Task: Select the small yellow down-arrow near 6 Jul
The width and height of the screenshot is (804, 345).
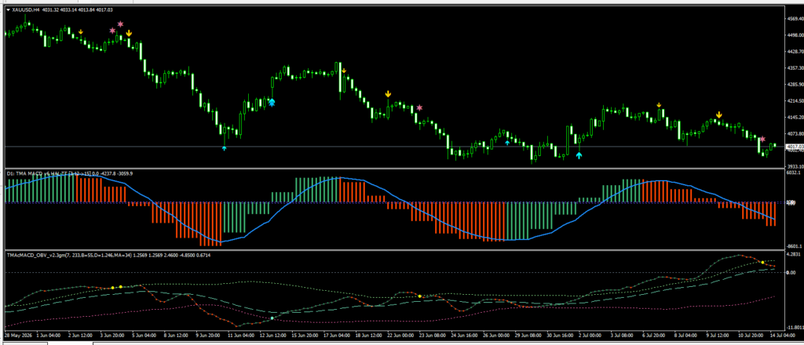Action: tap(659, 105)
